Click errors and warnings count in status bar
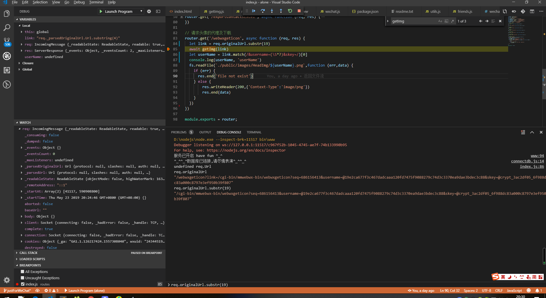Screen dimensions: 546x298 (51, 291)
